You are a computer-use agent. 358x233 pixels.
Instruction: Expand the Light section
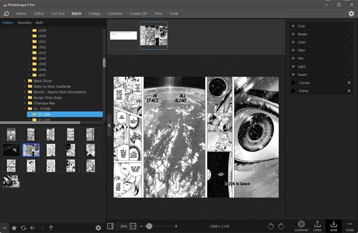293,66
